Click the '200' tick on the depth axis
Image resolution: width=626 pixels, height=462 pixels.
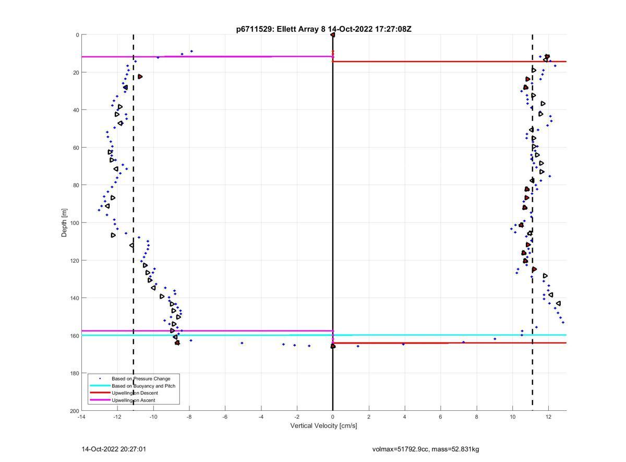click(x=74, y=411)
